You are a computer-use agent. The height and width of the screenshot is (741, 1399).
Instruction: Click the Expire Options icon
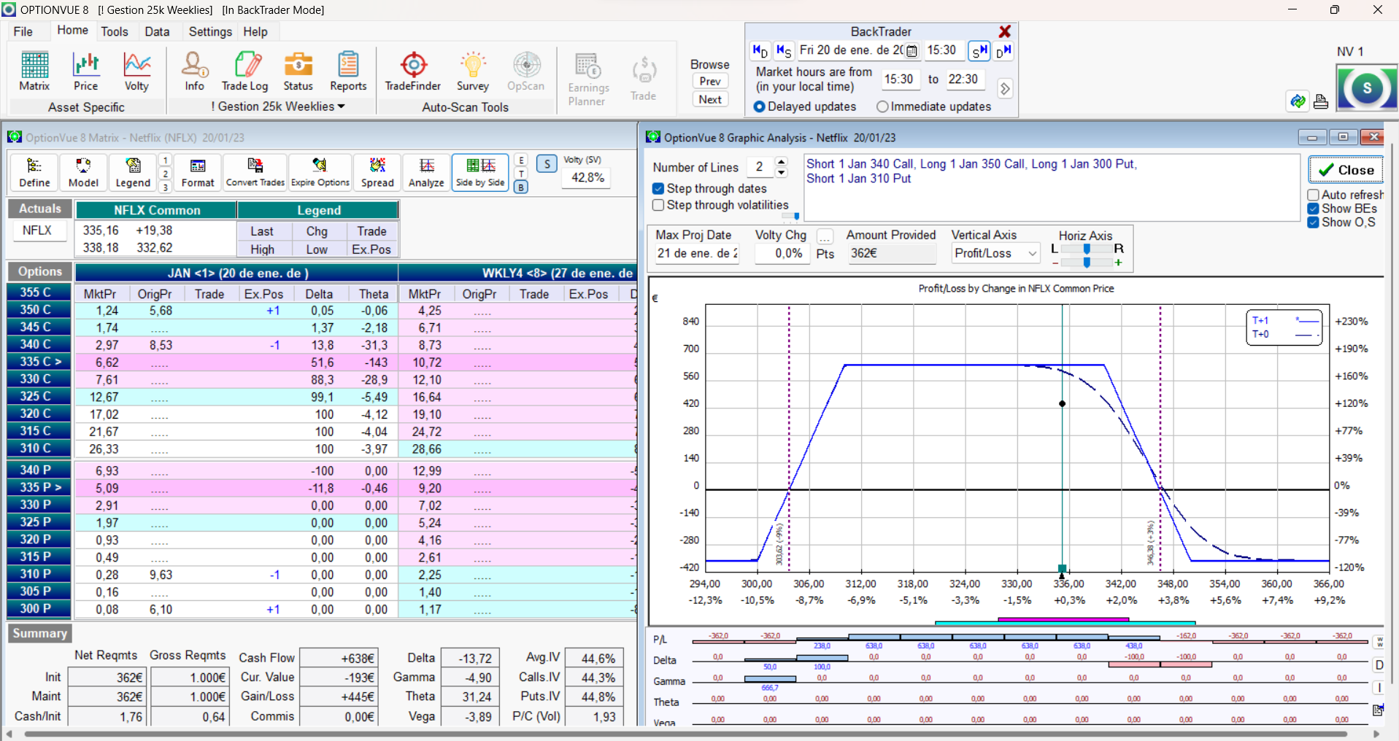point(320,172)
